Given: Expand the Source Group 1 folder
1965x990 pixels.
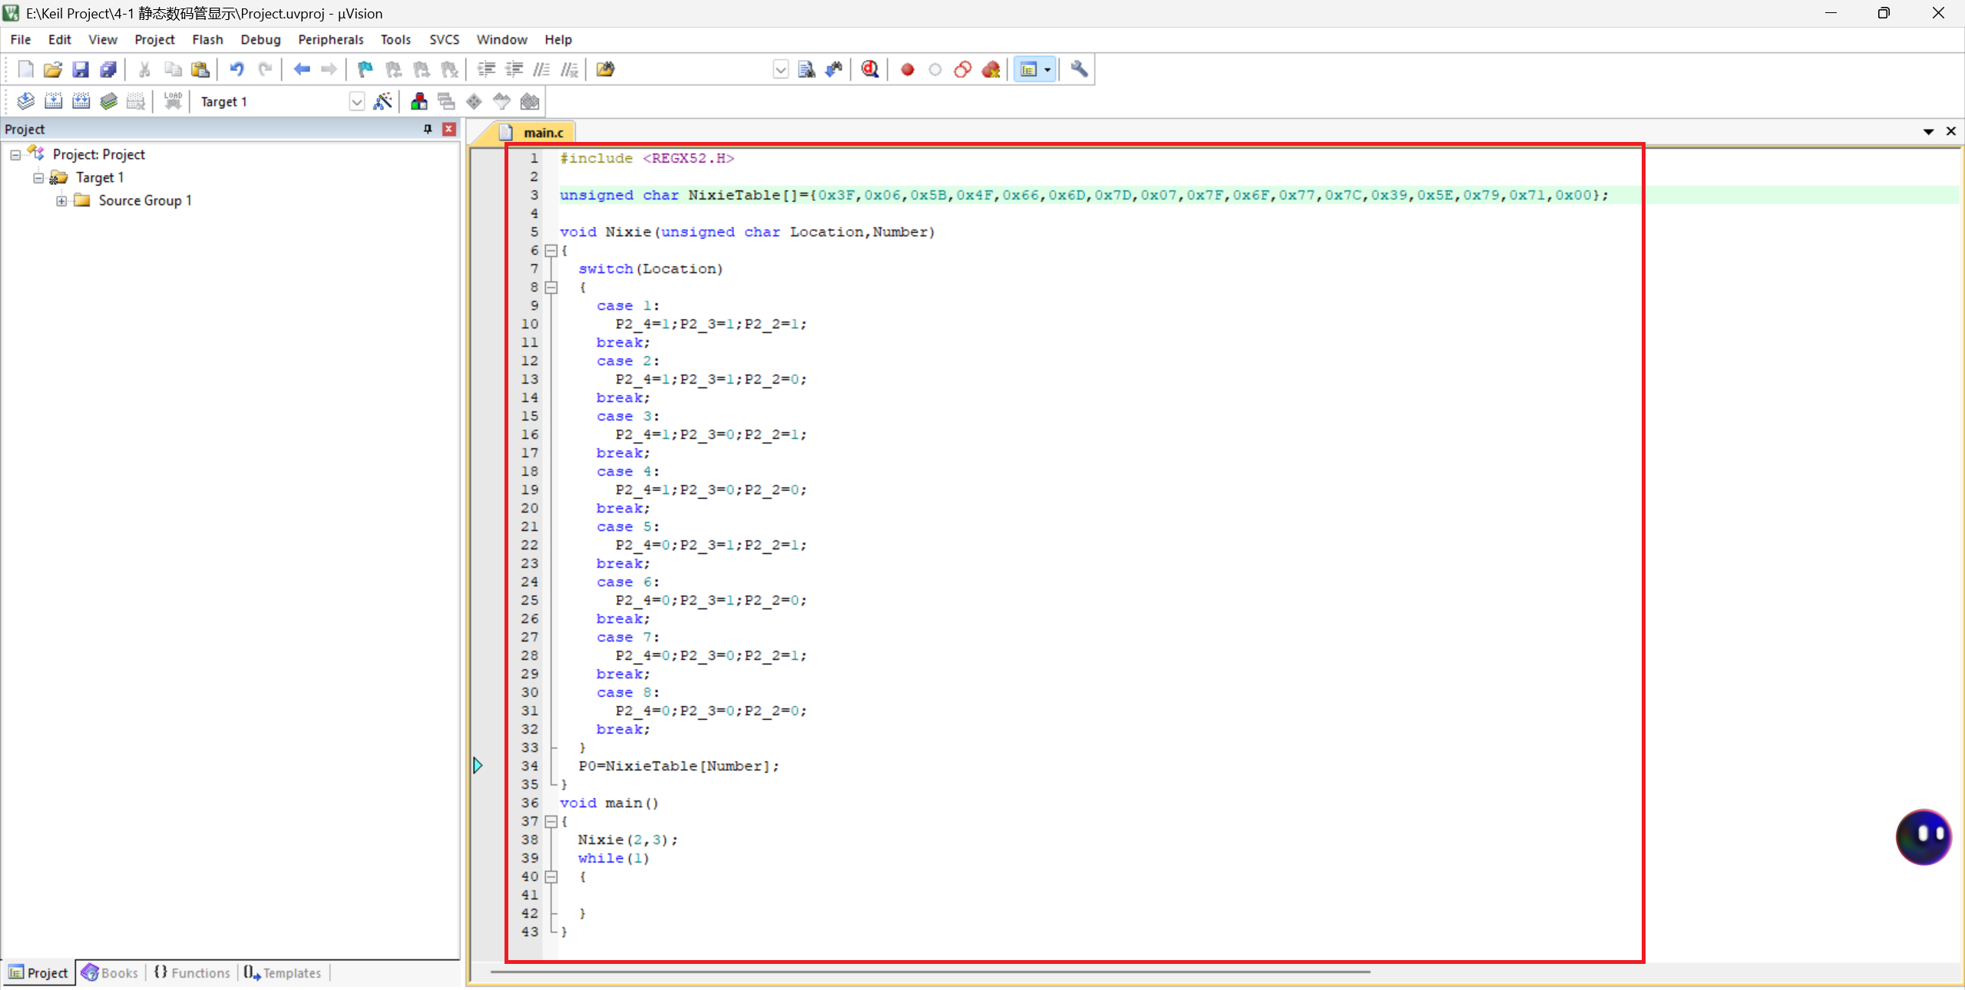Looking at the screenshot, I should click(61, 200).
